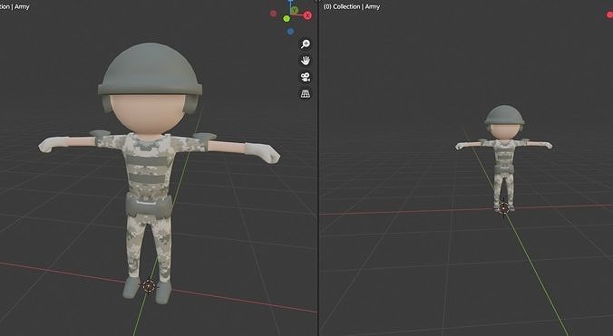The height and width of the screenshot is (336, 613).
Task: Click the dull red negative X gizmo circle
Action: tap(273, 14)
